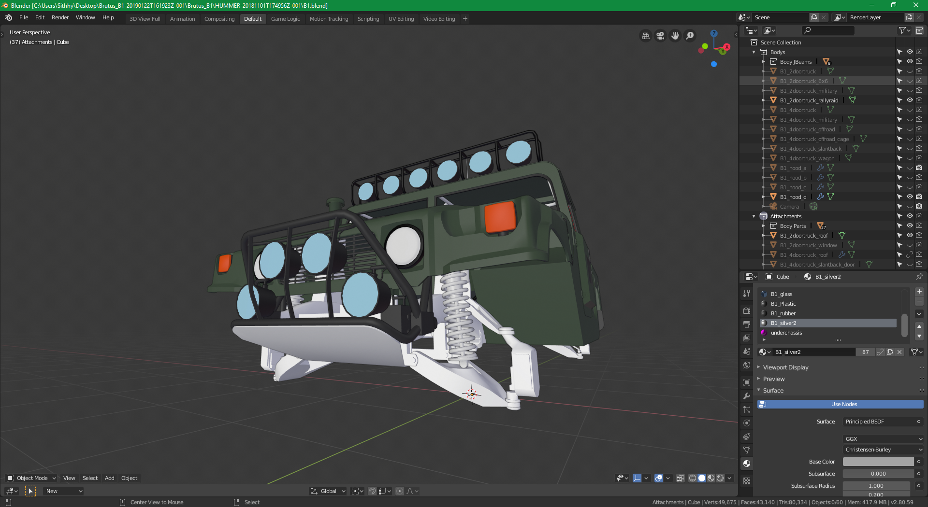Click the toggle camera view gizmo button
Image resolution: width=928 pixels, height=507 pixels.
click(x=660, y=36)
